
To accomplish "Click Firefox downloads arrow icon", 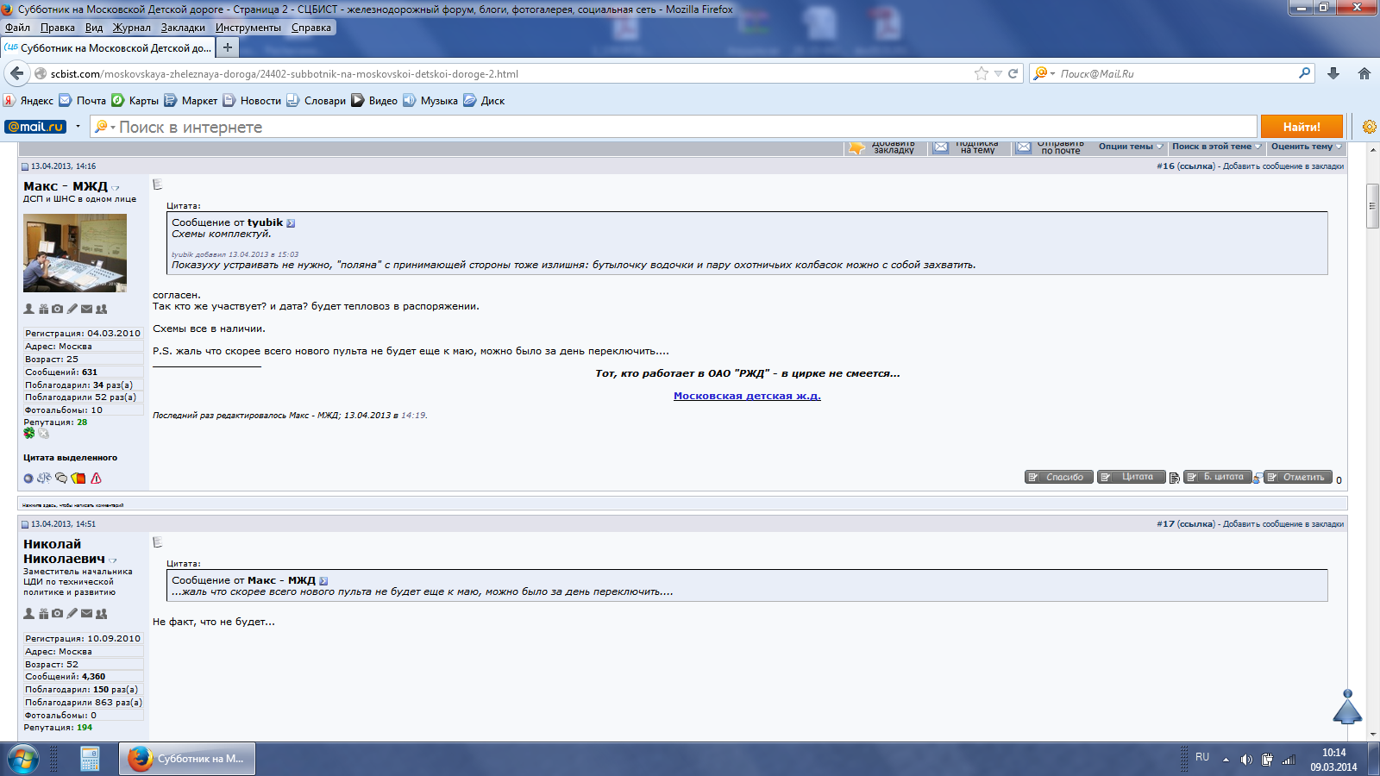I will point(1333,74).
